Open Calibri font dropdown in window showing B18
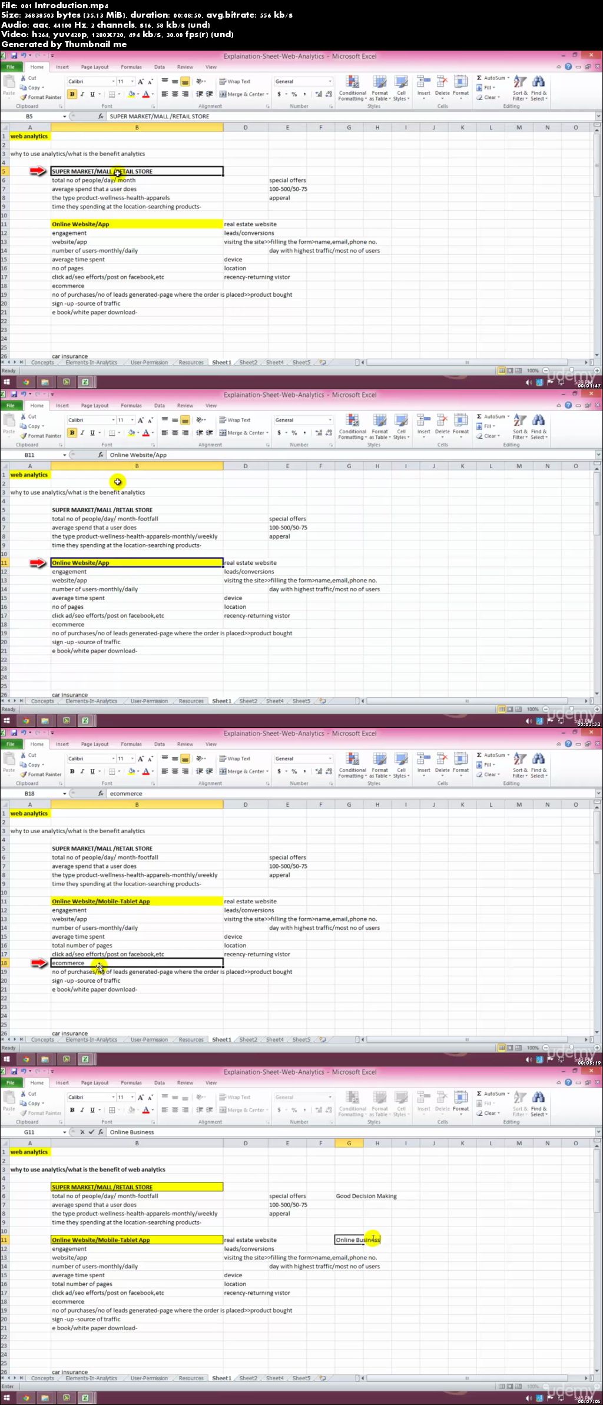Image resolution: width=603 pixels, height=1405 pixels. [x=113, y=759]
